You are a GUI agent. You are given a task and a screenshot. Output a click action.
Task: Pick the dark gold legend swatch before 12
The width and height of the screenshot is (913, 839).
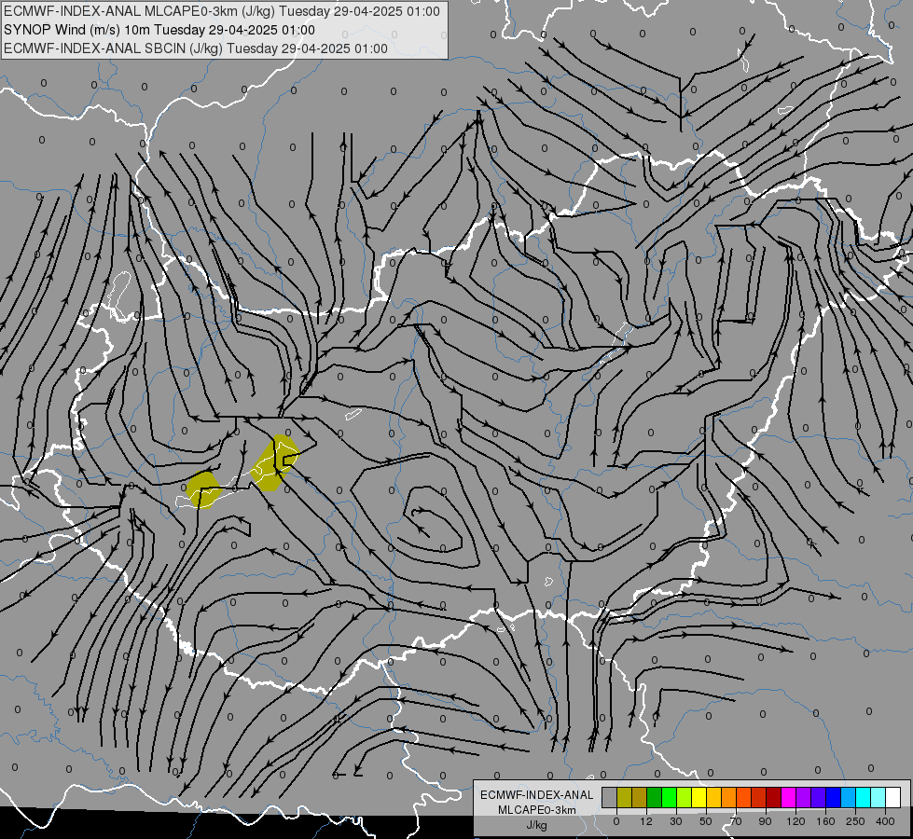pos(639,797)
